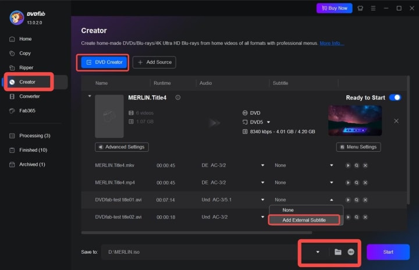Click the search icon for MERLIN.Title4.mp4

click(x=357, y=183)
